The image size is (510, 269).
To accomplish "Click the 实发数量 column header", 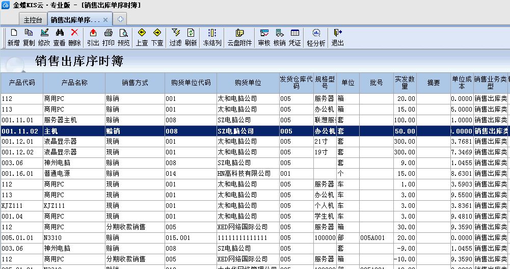I will (405, 83).
